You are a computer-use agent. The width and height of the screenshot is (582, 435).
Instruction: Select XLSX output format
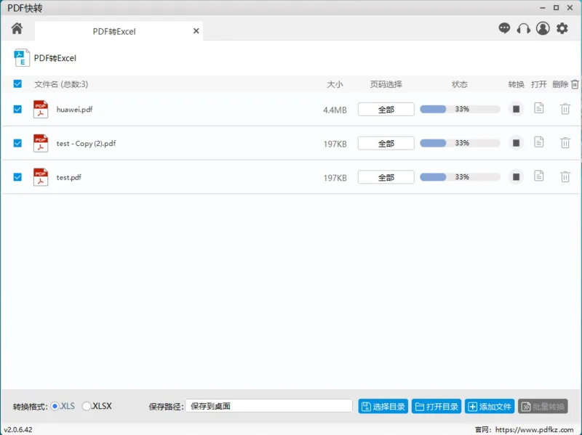[87, 406]
